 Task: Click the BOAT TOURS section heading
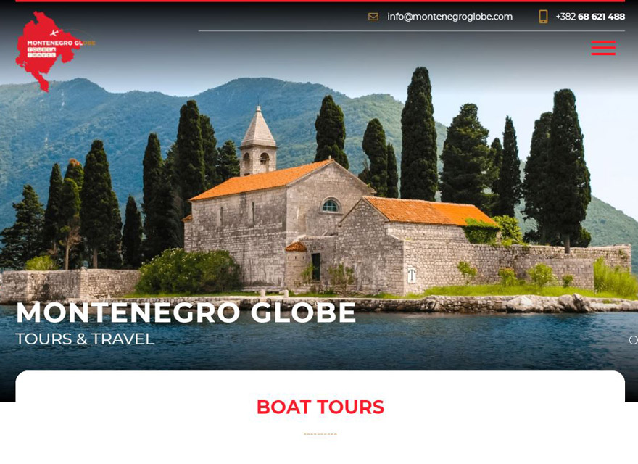(x=320, y=407)
